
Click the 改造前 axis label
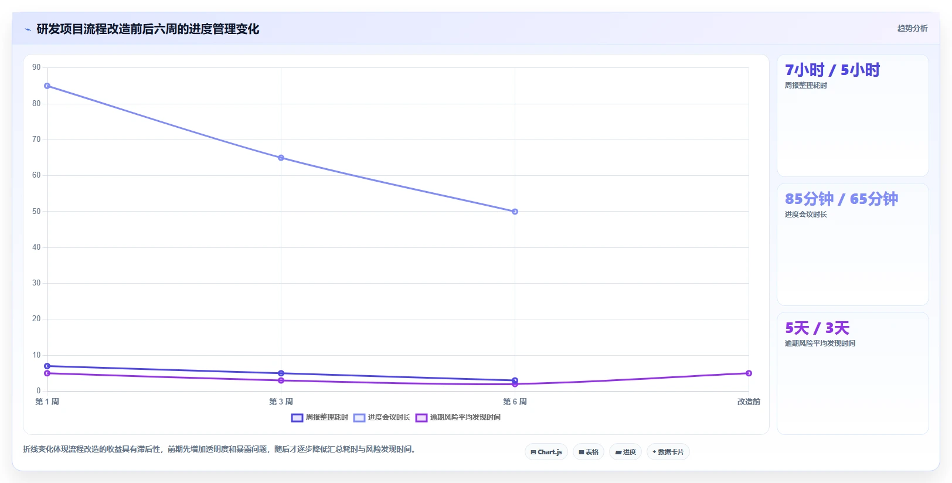click(x=749, y=402)
